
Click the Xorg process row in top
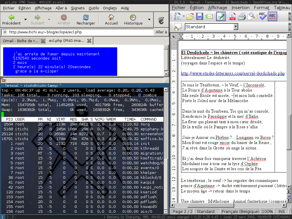(x=82, y=124)
